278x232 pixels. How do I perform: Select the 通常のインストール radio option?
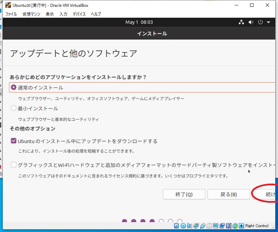pyautogui.click(x=14, y=87)
